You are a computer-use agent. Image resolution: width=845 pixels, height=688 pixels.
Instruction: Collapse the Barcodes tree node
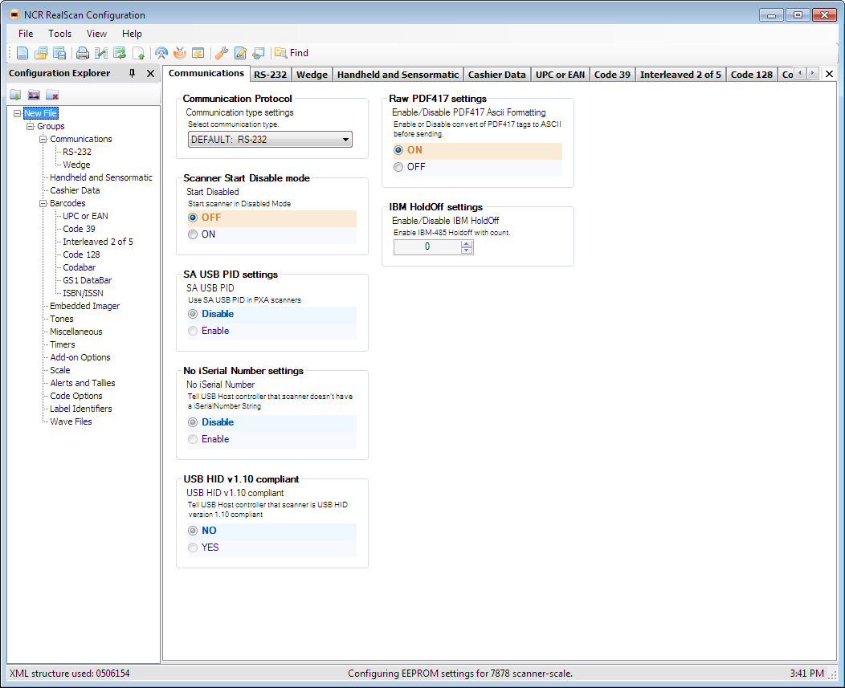[43, 203]
